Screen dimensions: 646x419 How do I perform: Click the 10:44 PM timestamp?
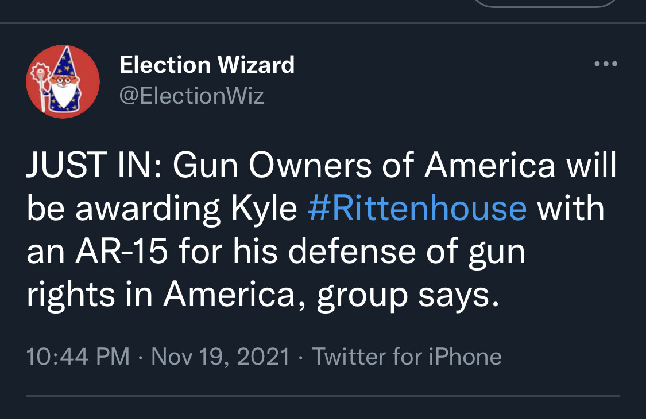coord(78,357)
